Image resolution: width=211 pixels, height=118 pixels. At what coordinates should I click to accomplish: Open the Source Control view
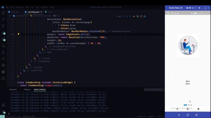click(x=3, y=26)
